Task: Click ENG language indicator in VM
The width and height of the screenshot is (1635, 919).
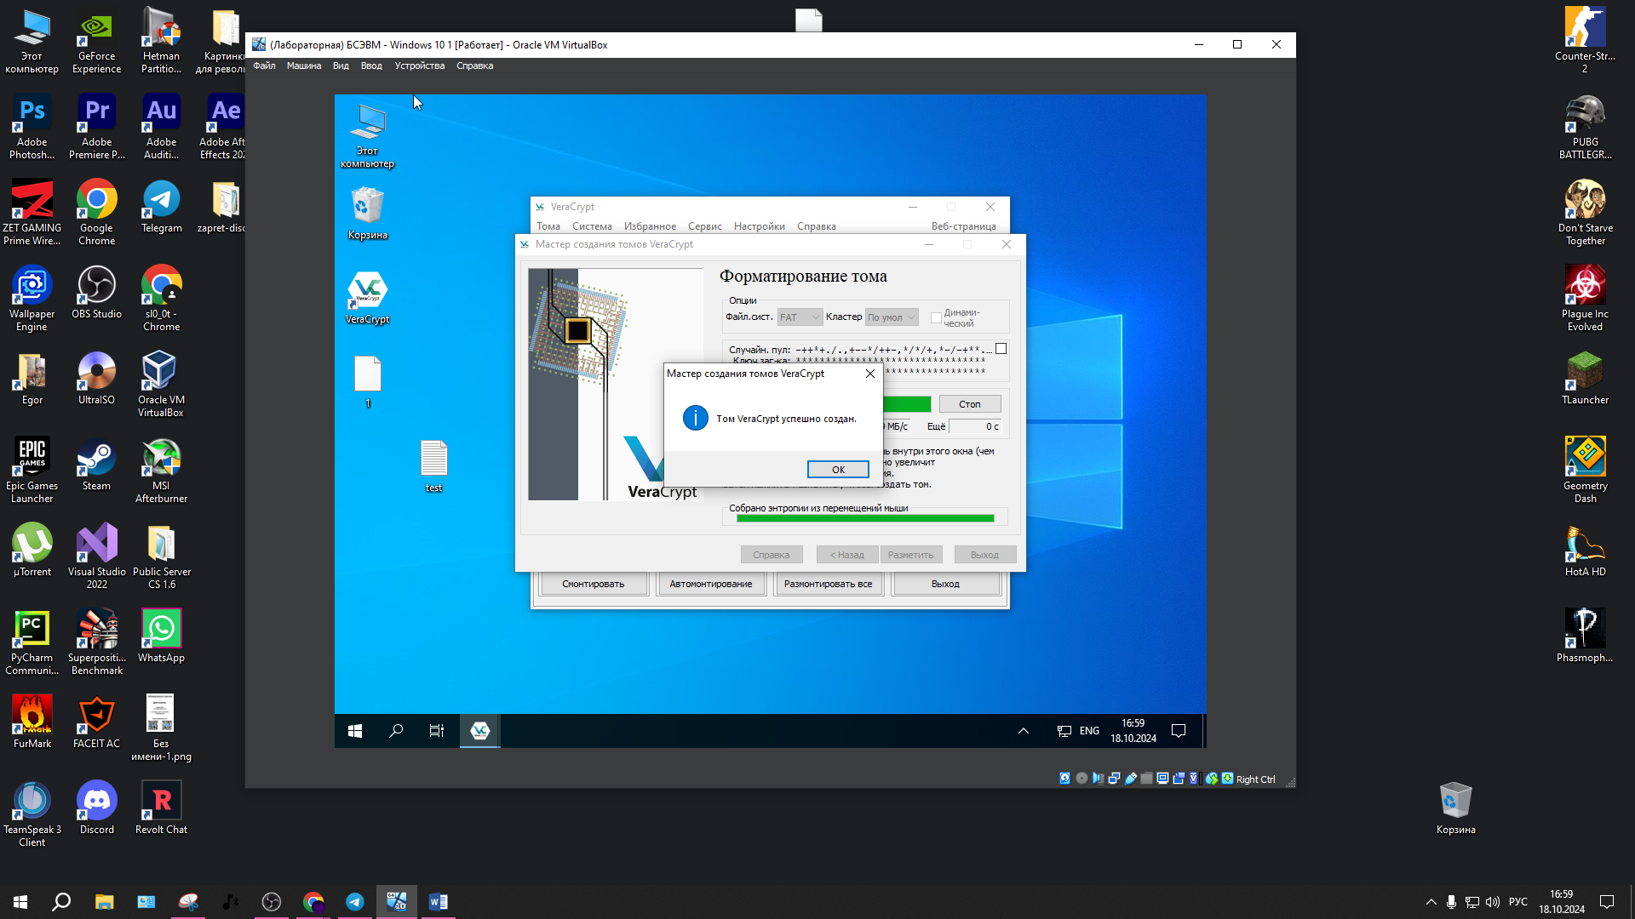Action: [x=1089, y=731]
